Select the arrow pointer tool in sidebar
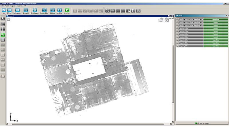 click(3, 18)
